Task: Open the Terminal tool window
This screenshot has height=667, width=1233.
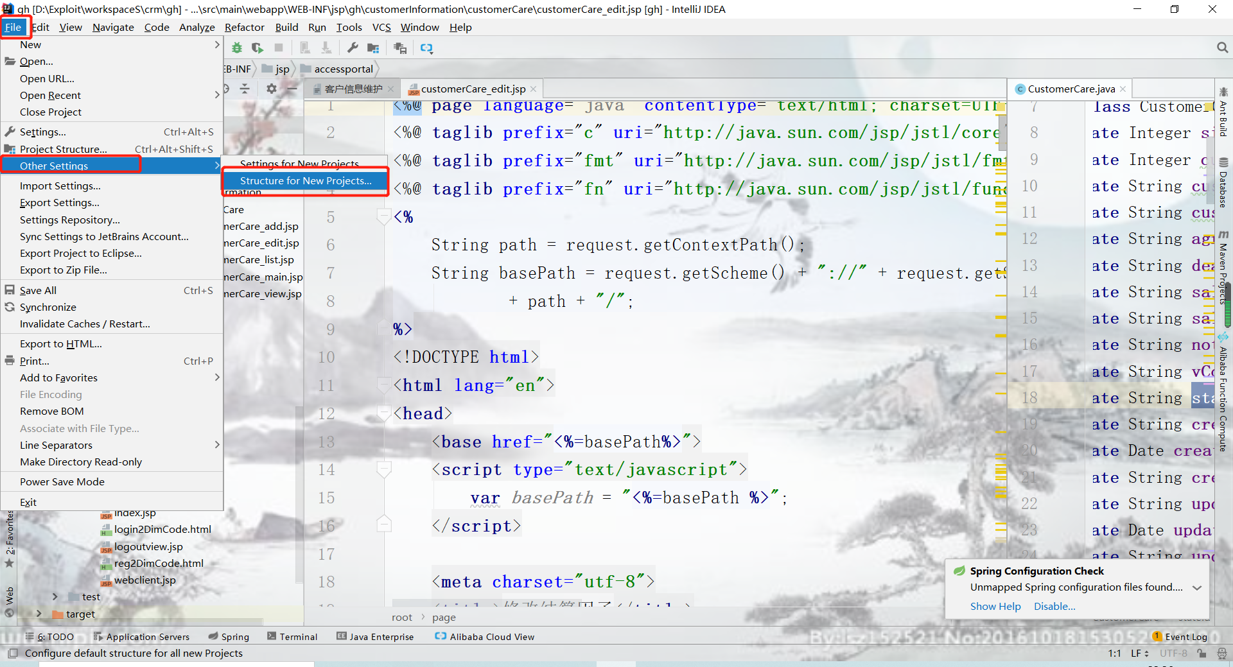Action: [x=292, y=637]
